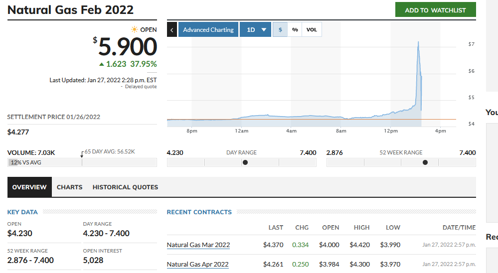
Task: Click the 65 DAY AVG: 56.52K text
Action: pos(110,152)
